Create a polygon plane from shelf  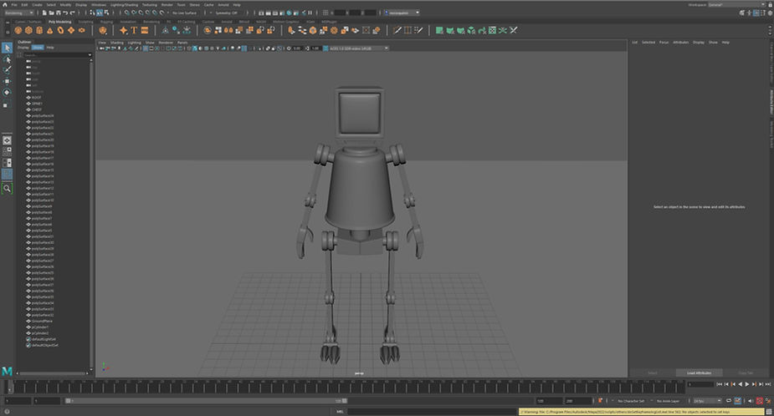tap(71, 31)
